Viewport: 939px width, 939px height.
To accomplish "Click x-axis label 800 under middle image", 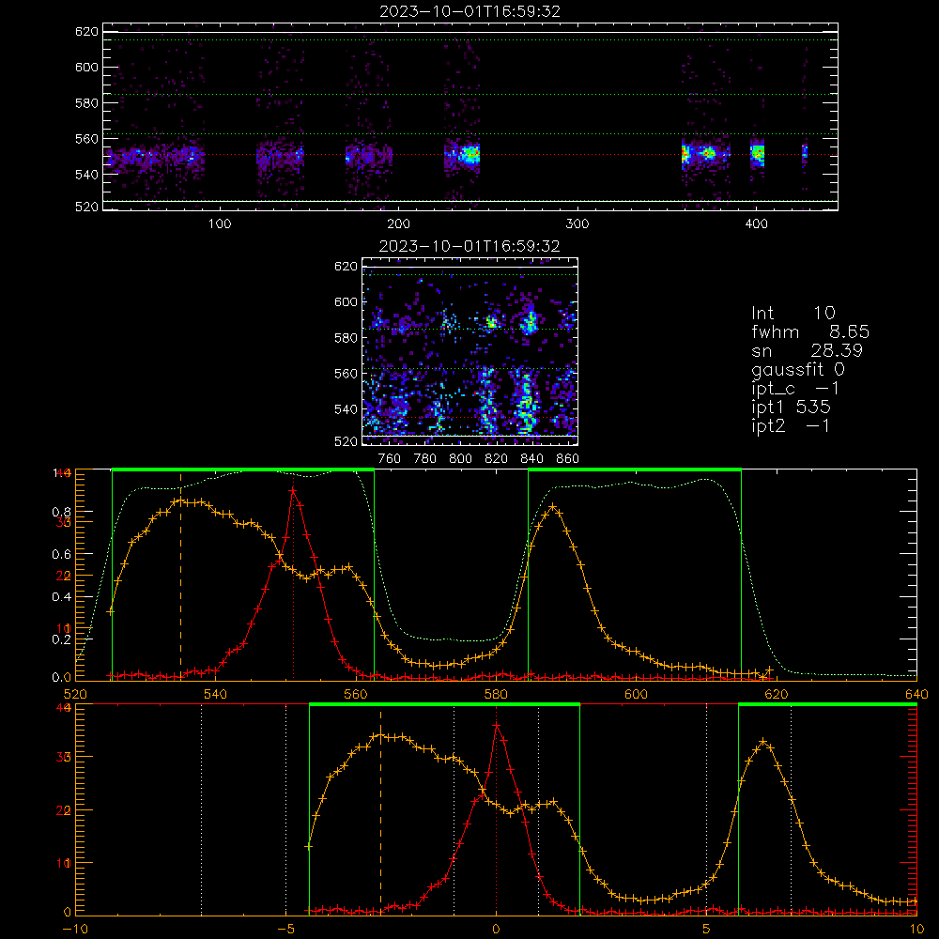I will point(460,459).
